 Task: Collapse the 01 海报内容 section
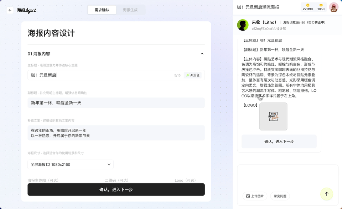(x=202, y=53)
